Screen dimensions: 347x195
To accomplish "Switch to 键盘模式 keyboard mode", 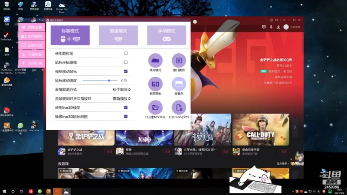I will pyautogui.click(x=118, y=35).
